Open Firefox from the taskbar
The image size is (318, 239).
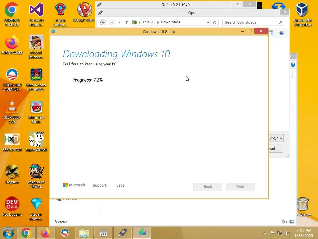(x=45, y=233)
